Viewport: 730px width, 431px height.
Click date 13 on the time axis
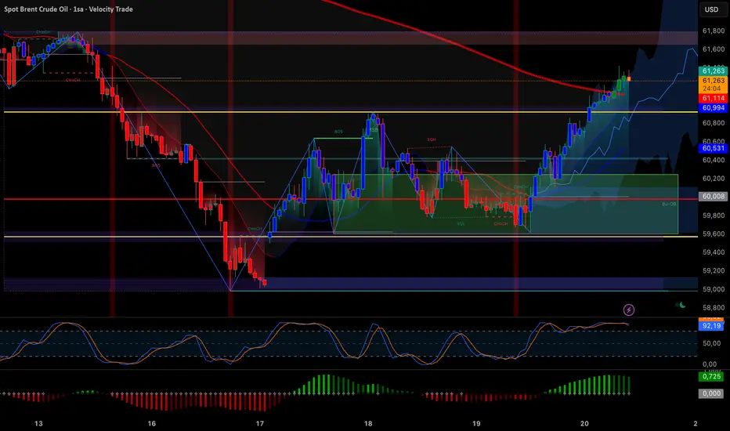click(38, 423)
